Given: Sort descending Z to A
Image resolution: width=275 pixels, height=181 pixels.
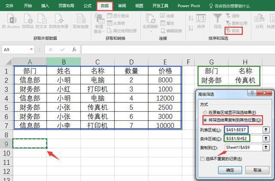Looking at the screenshot, I should [191, 28].
